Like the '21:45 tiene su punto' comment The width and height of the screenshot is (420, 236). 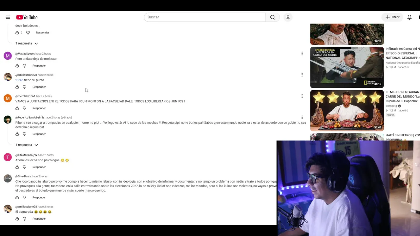click(x=17, y=87)
